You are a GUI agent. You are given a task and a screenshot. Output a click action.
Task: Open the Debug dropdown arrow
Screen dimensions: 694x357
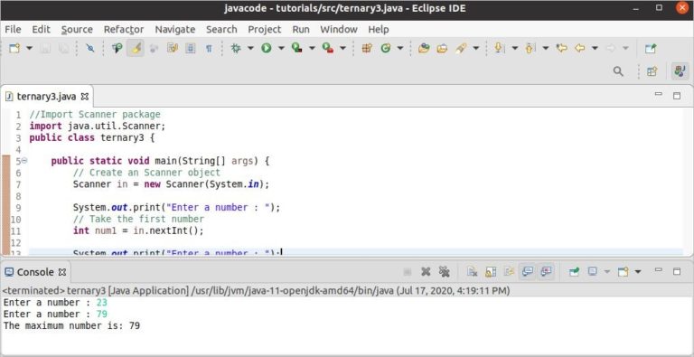pyautogui.click(x=250, y=48)
